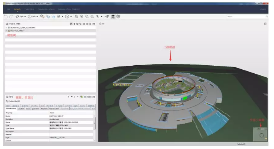This screenshot has width=274, height=149.
Task: Switch to the Hyperlinks tab
Action: [65, 109]
